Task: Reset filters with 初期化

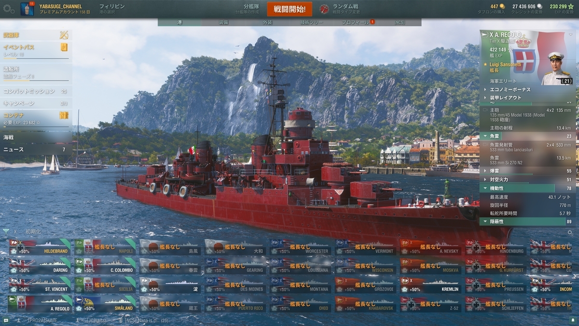Action: tap(33, 232)
